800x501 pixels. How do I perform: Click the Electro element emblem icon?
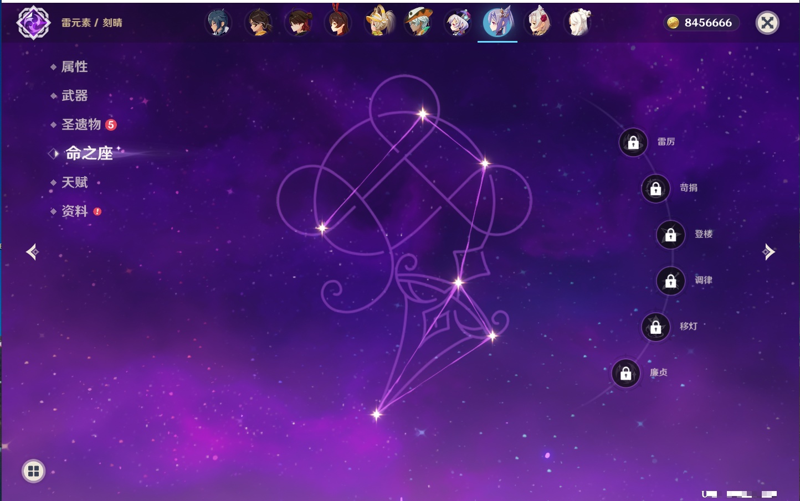pyautogui.click(x=33, y=23)
